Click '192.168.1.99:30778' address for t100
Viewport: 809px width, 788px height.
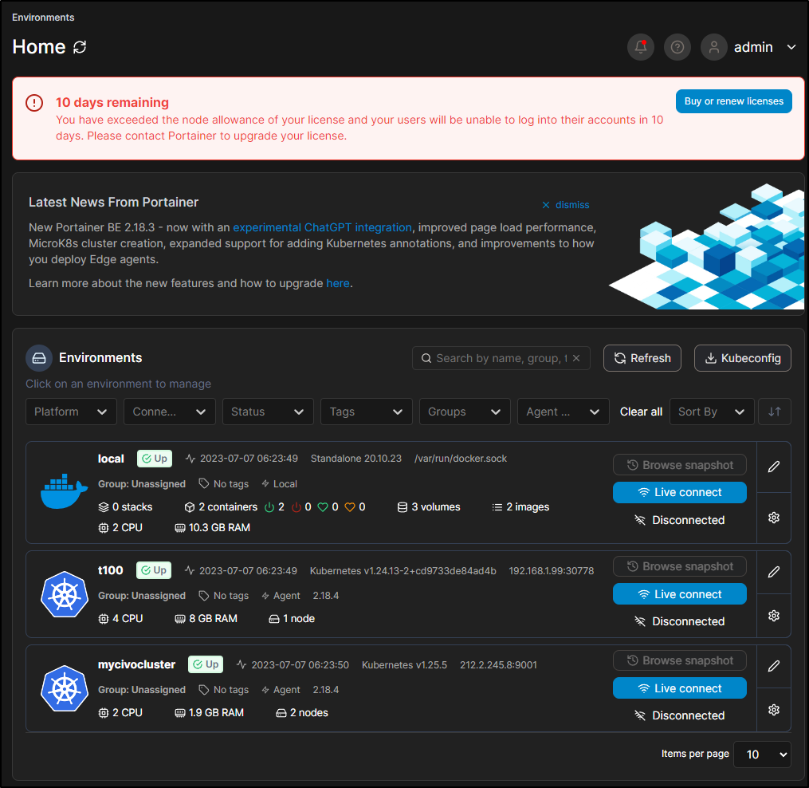tap(551, 570)
